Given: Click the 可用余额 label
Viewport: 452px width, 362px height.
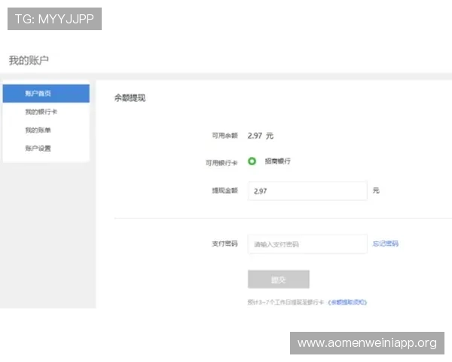Looking at the screenshot, I should (x=224, y=136).
